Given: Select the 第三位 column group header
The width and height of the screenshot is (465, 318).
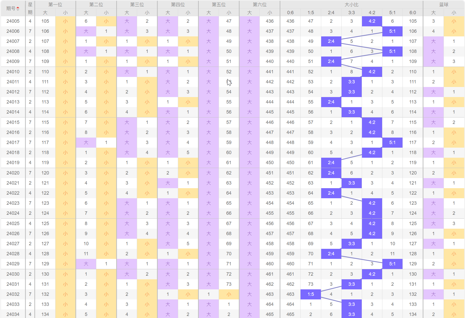Looking at the screenshot, I should pos(137,5).
